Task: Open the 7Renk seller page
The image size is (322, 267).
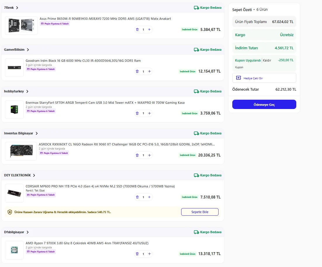Action: pos(9,8)
